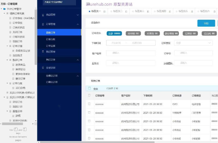Click the page icon beside 异常订单

[x=10, y=102]
